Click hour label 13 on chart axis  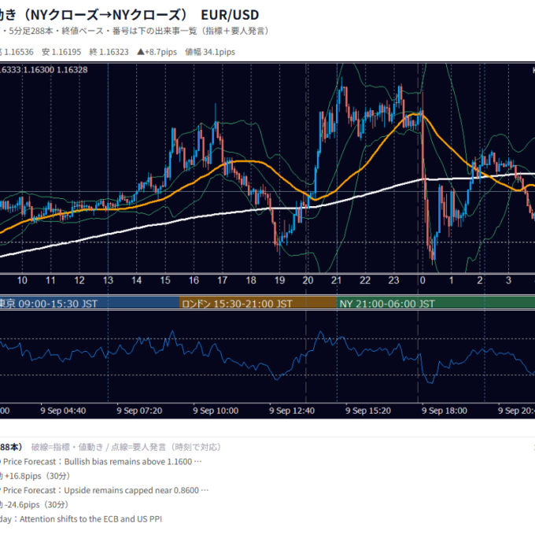click(108, 280)
